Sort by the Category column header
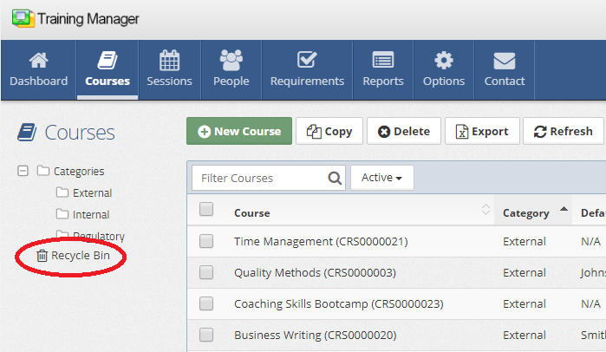The image size is (606, 352). click(526, 213)
